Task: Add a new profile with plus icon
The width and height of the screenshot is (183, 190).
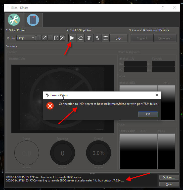Action: point(39,38)
